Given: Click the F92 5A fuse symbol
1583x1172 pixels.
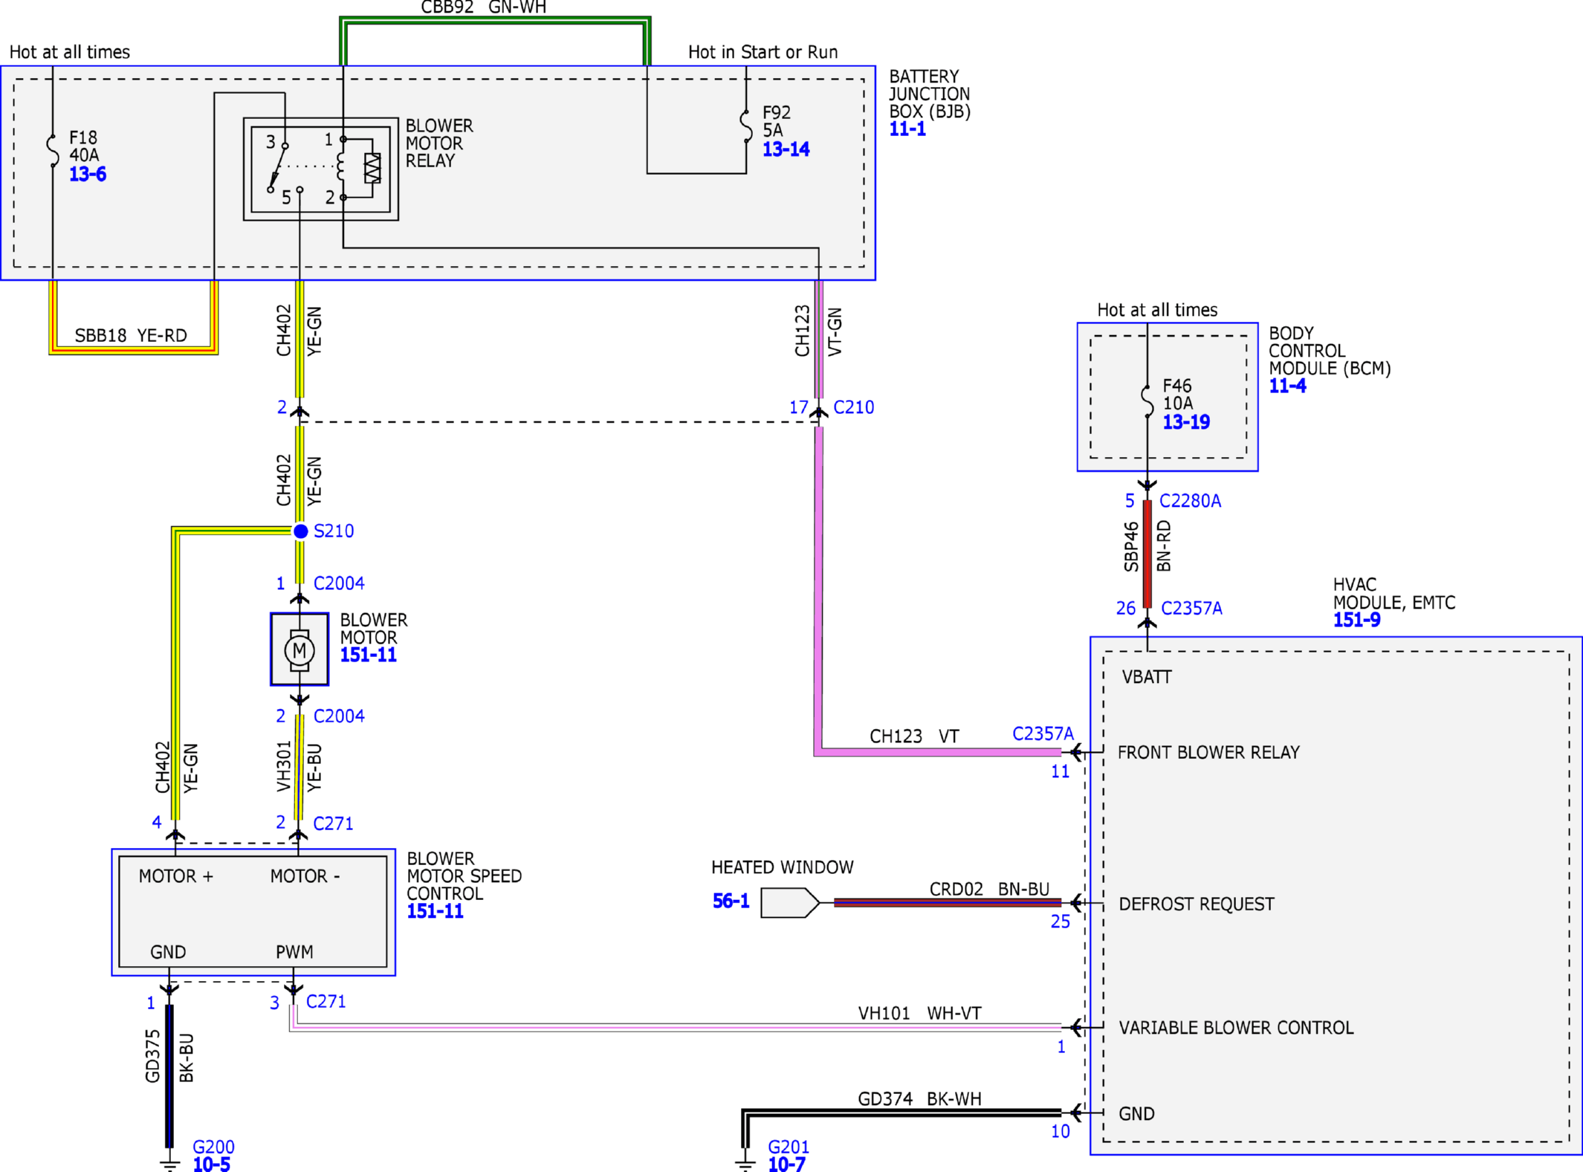Looking at the screenshot, I should (x=746, y=127).
